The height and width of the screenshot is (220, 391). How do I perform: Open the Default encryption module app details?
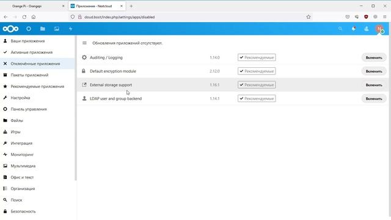click(113, 71)
